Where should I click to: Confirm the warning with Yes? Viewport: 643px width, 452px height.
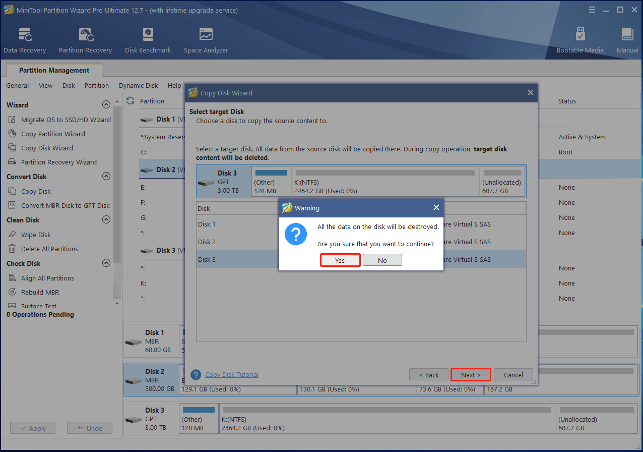click(x=340, y=260)
